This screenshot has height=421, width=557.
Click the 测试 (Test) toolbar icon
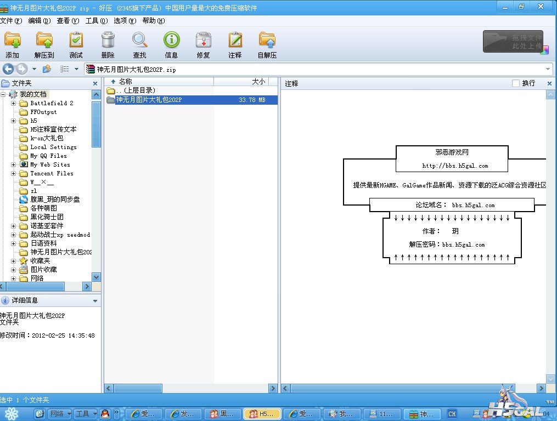click(76, 41)
